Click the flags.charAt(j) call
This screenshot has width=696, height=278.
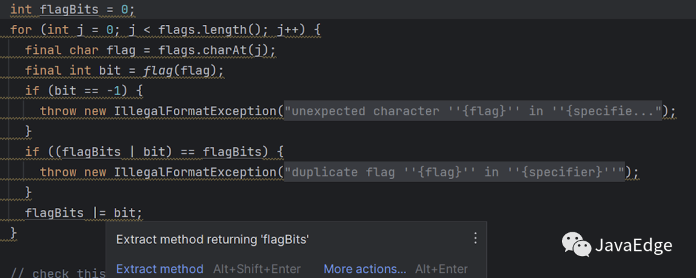point(217,50)
